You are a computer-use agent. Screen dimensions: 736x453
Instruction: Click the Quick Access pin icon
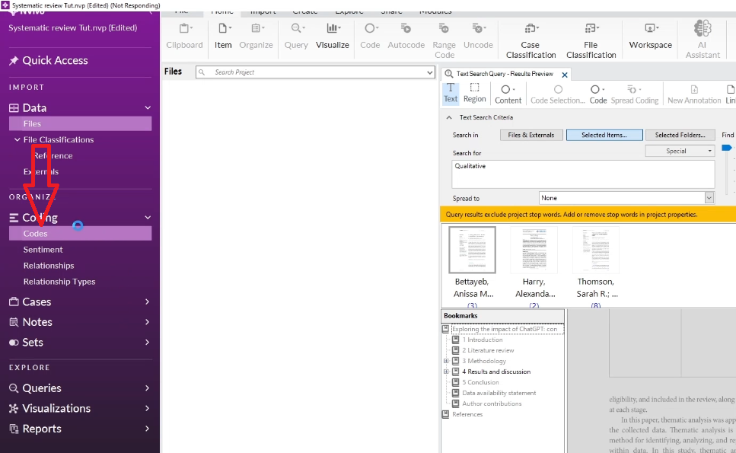point(14,61)
